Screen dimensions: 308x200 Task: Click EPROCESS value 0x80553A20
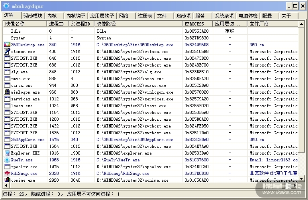(x=196, y=31)
